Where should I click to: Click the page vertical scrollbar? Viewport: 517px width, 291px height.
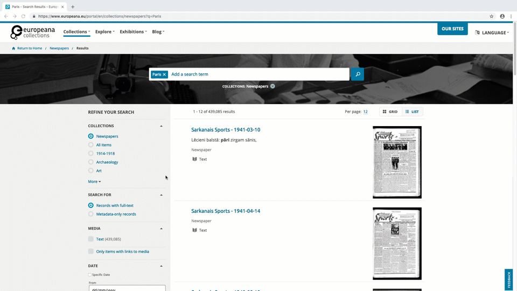(515, 50)
